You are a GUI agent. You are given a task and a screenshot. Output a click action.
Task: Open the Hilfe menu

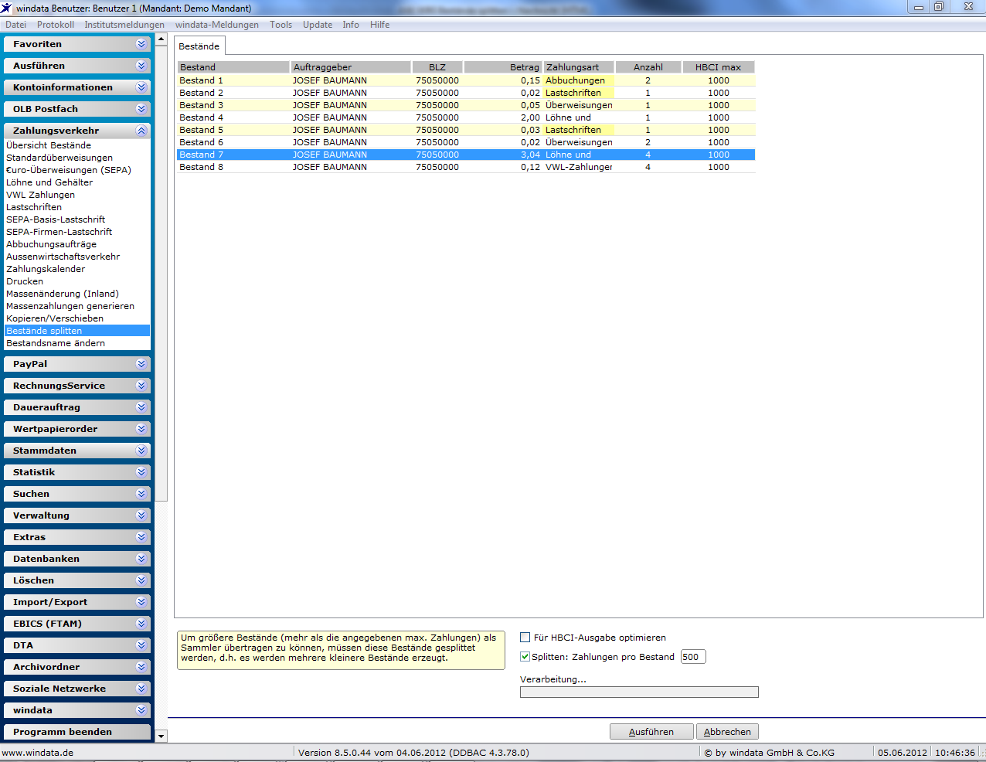click(379, 25)
